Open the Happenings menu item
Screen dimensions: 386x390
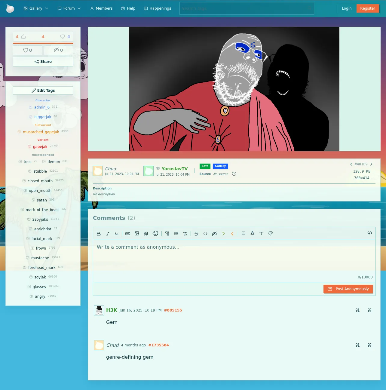click(x=158, y=8)
